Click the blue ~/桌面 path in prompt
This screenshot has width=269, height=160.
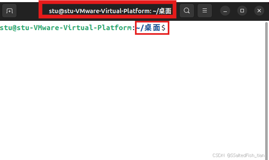[149, 28]
